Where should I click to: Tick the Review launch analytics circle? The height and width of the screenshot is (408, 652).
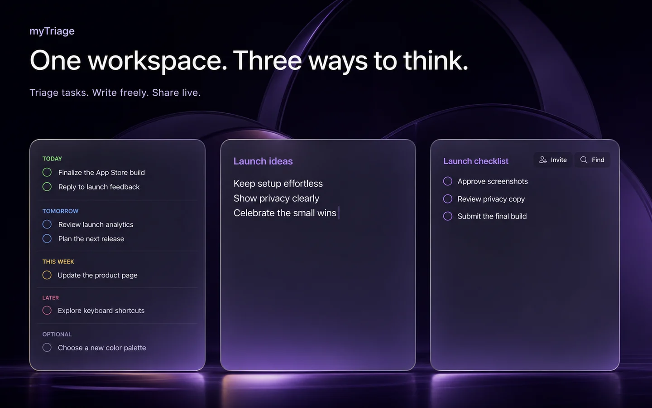click(47, 224)
